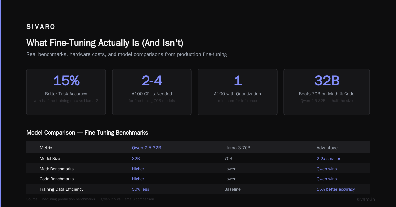Click "Qwen 2.5 32B — half the size" caption
The width and height of the screenshot is (396, 207).
click(x=327, y=101)
